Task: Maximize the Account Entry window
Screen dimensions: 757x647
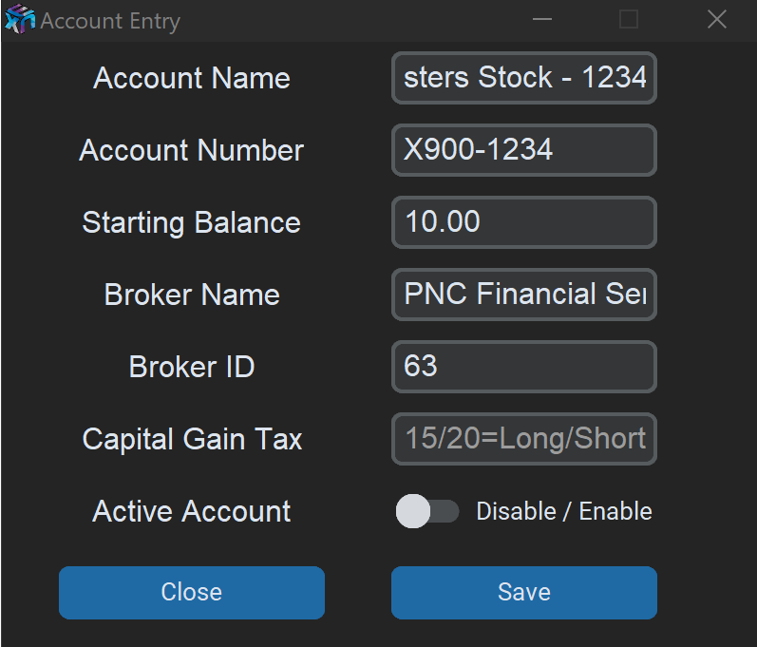Action: 629,20
